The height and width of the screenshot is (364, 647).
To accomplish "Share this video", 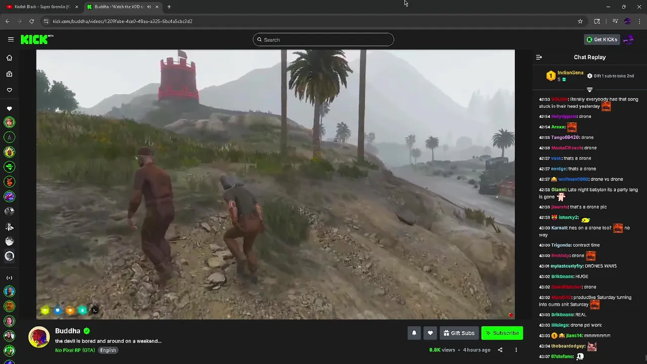I will [500, 350].
